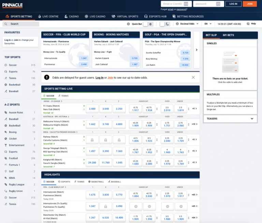Click the Football icon in A-Z Sports
Screen dimensions: 262x223
[x=6, y=158]
